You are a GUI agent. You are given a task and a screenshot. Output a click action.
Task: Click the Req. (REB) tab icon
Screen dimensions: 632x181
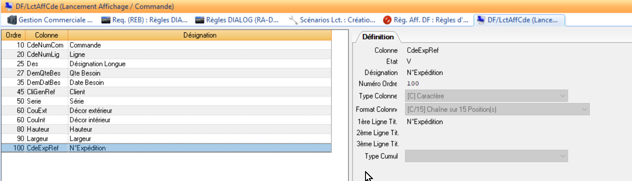point(106,20)
